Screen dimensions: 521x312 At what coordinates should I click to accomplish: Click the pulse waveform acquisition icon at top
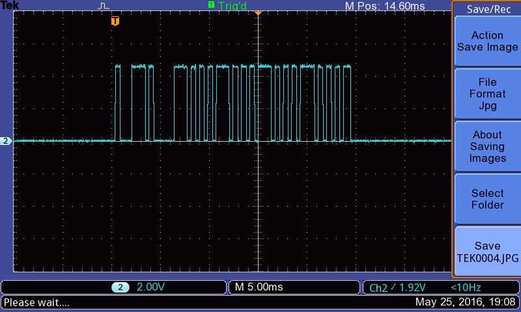tap(104, 6)
